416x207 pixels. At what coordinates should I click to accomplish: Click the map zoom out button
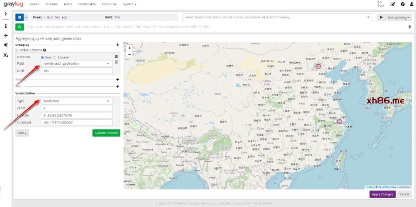point(129,55)
